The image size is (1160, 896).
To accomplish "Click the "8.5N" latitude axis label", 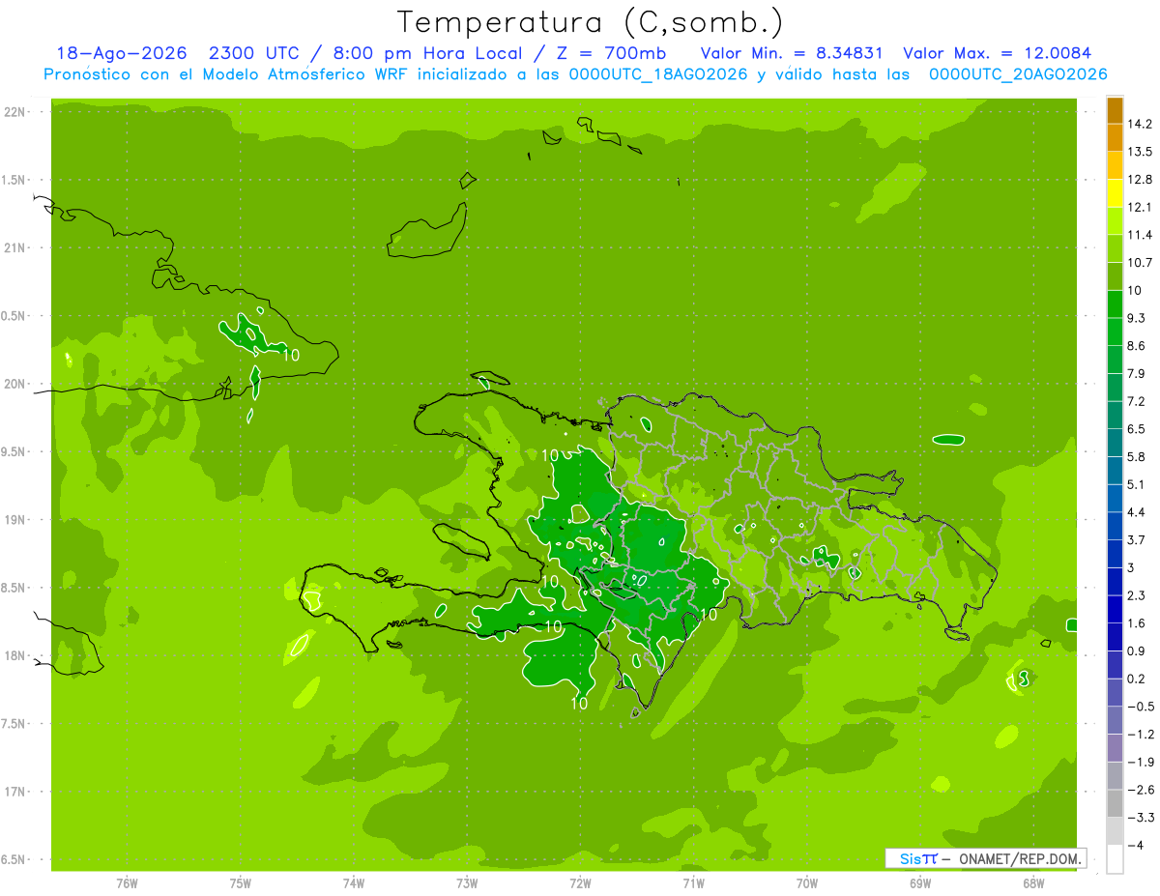I will (x=14, y=588).
